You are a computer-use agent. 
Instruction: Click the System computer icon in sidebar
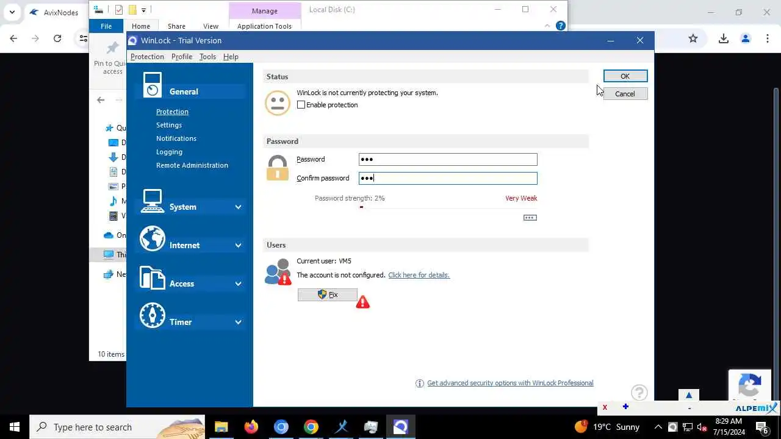[x=153, y=201]
